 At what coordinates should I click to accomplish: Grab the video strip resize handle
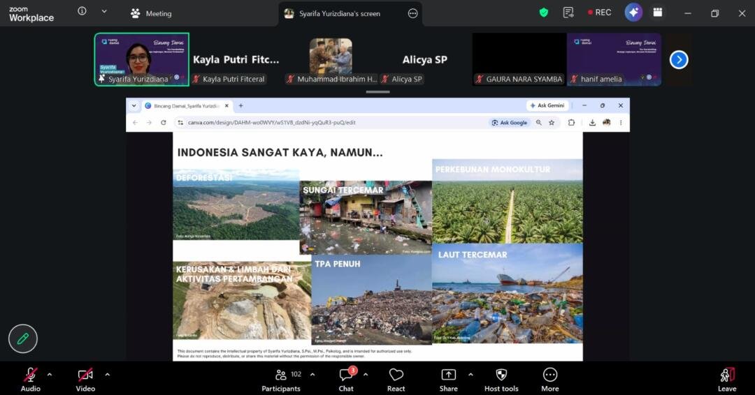tap(377, 91)
